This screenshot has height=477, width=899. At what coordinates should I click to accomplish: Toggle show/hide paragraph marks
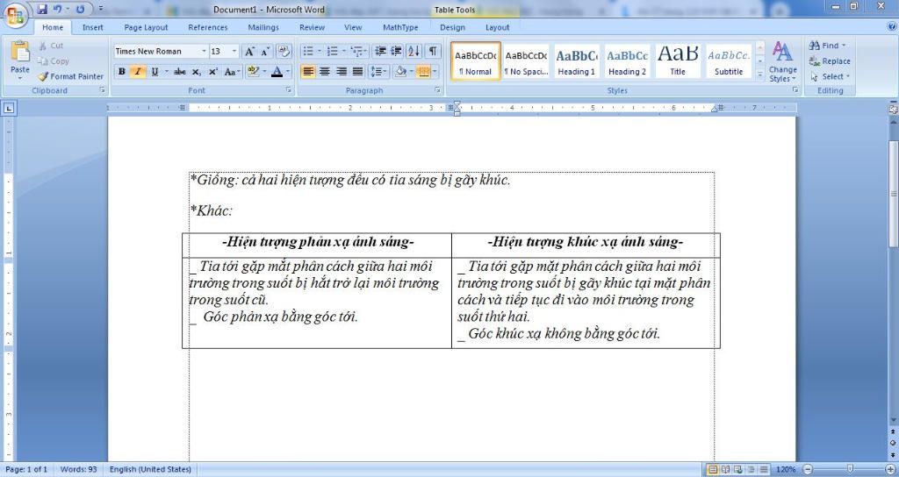click(433, 52)
